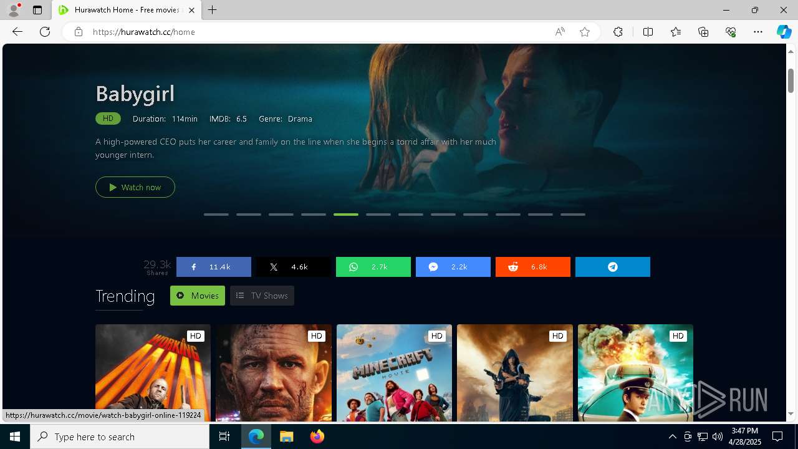Select the active green carousel indicator
This screenshot has width=798, height=449.
[346, 215]
